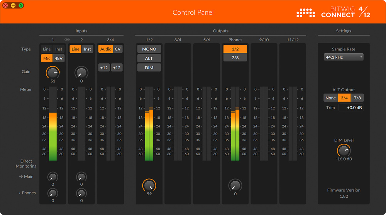386x215 pixels.
Task: Click the Trim value field showing +0.0 dB
Action: click(351, 107)
